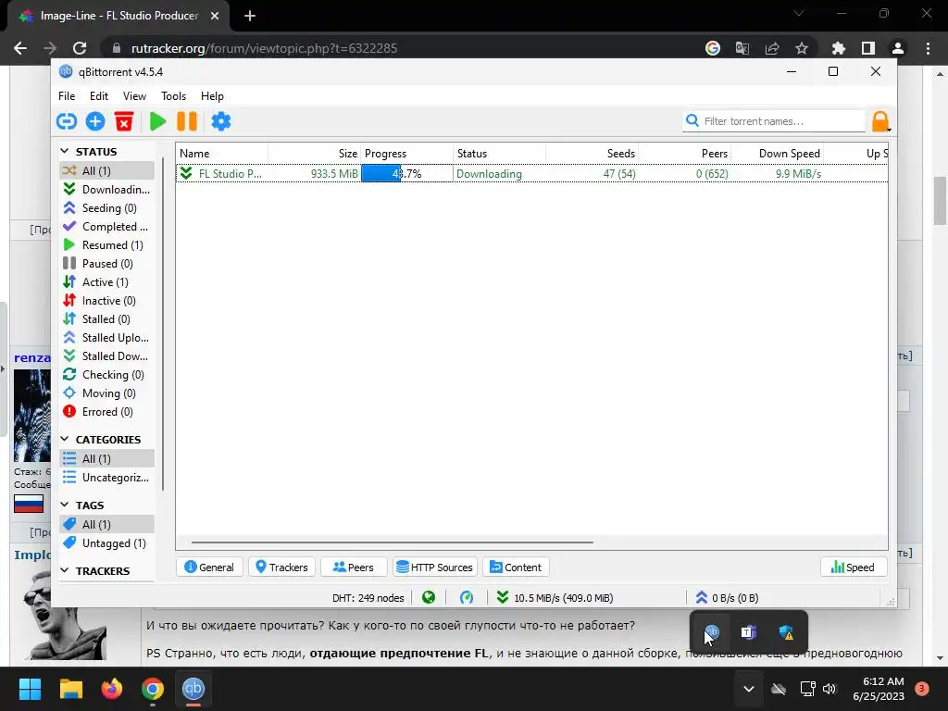This screenshot has width=948, height=711.
Task: Collapse the STATUS section
Action: pyautogui.click(x=65, y=151)
